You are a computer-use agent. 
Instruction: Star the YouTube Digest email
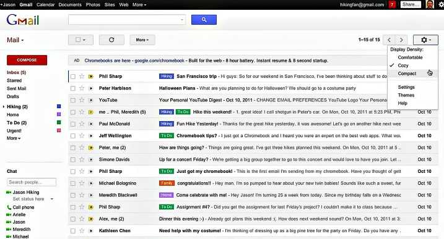tap(82, 100)
